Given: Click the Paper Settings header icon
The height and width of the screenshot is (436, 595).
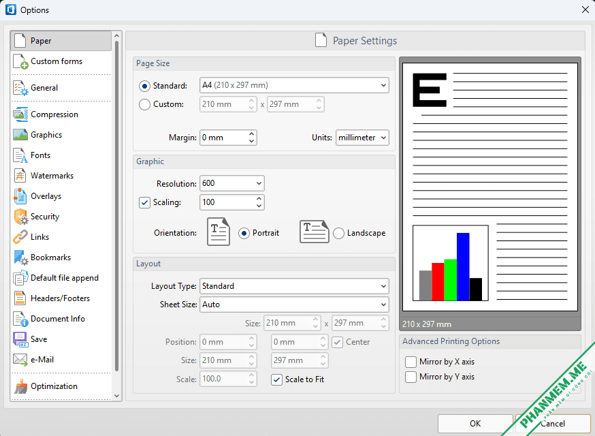Looking at the screenshot, I should point(321,40).
